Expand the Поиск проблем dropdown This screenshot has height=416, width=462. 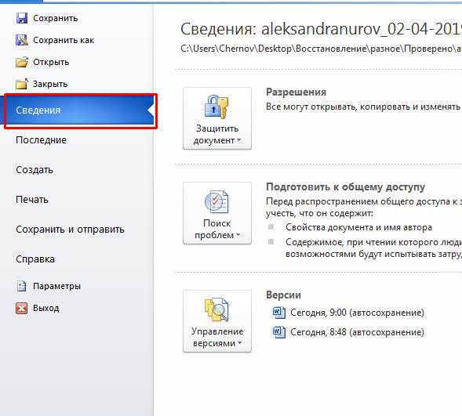(217, 213)
